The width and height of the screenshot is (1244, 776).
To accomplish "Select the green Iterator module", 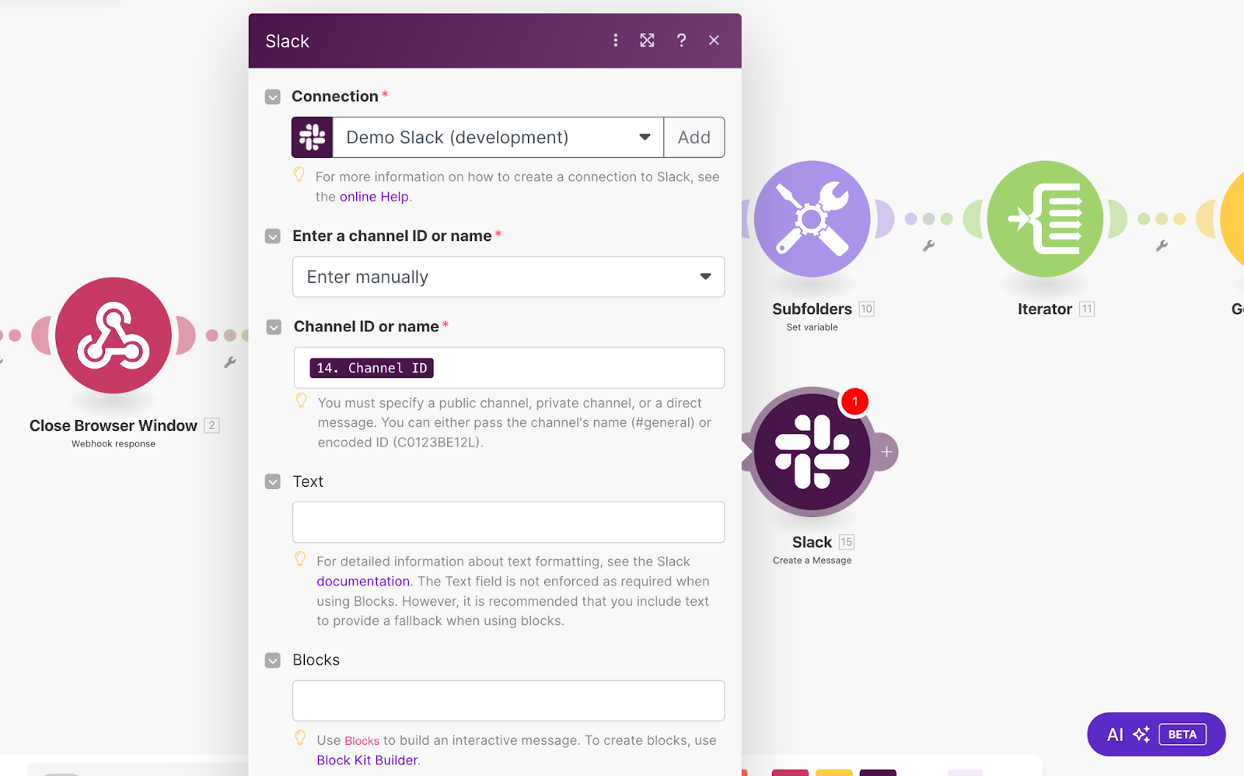I will (x=1045, y=219).
